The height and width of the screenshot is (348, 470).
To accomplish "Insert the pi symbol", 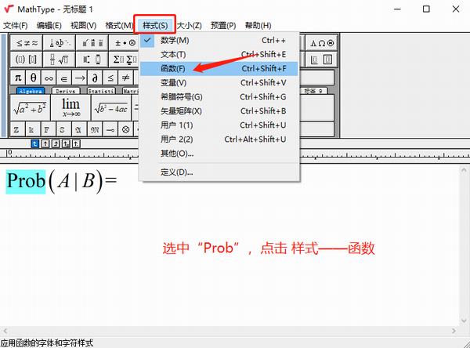I will click(x=18, y=78).
